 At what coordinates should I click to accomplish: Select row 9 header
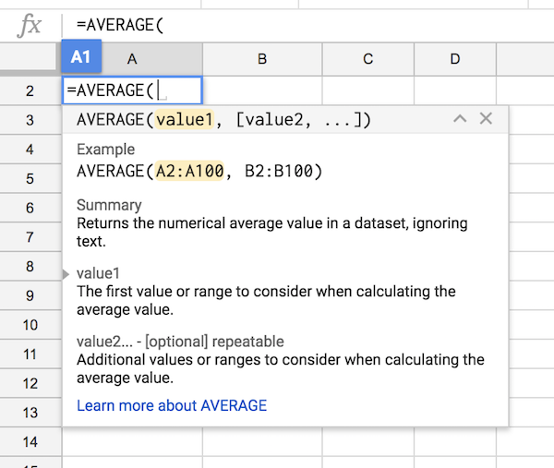[x=30, y=295]
